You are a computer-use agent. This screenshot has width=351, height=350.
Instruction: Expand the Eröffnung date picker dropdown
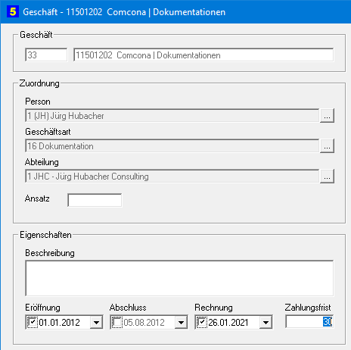click(96, 322)
